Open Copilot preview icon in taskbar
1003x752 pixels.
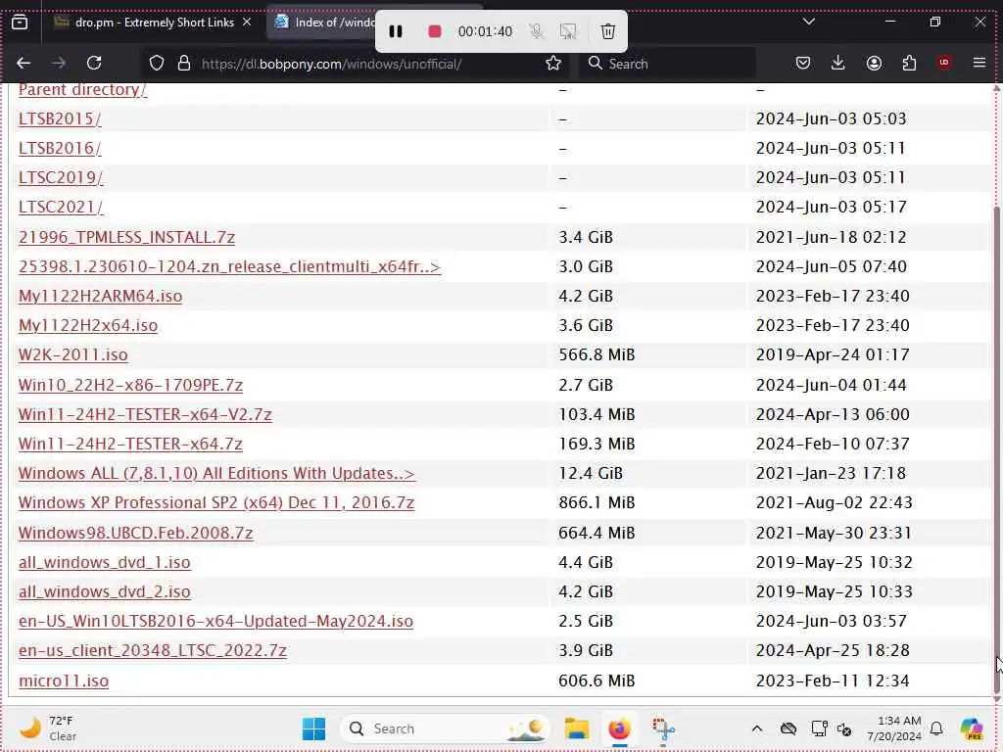click(972, 728)
